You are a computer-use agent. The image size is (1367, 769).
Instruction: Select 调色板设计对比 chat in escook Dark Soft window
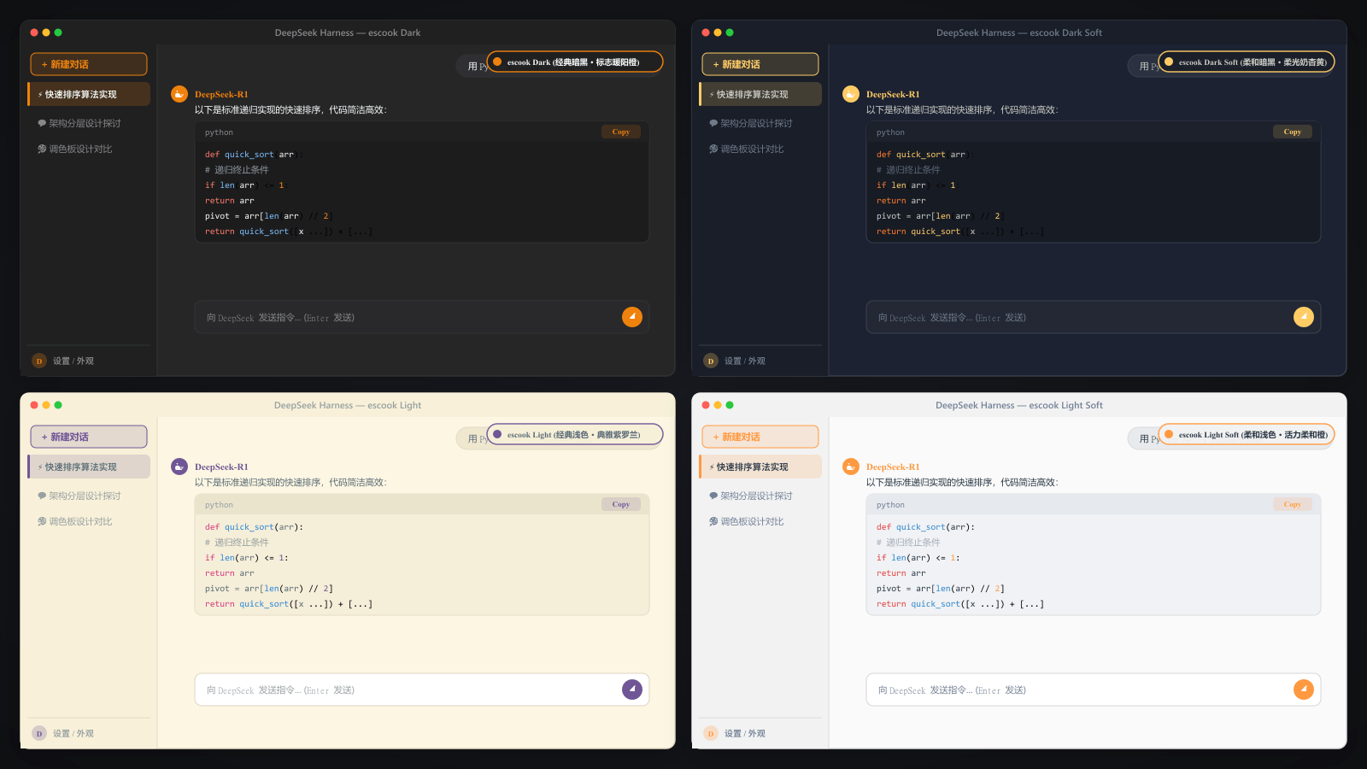pyautogui.click(x=760, y=149)
